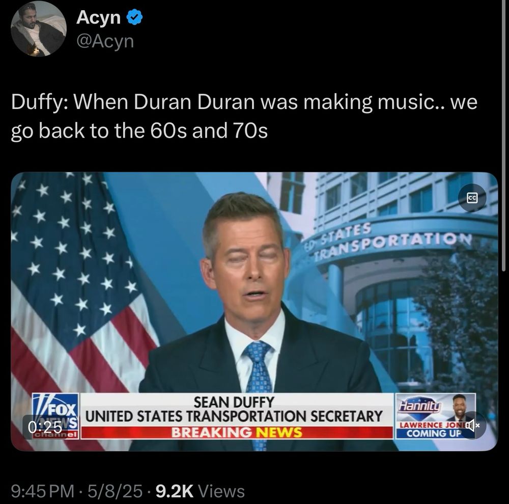Open the 9:45 PM timestamp link
This screenshot has width=509, height=504.
(42, 491)
